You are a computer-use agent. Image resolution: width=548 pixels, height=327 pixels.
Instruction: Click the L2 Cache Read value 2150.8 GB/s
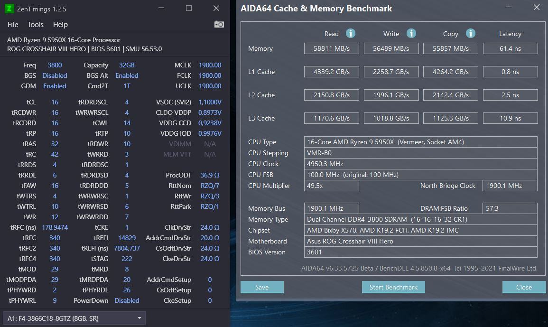331,95
